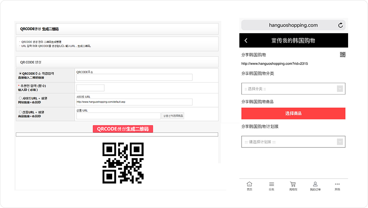This screenshot has height=208, width=368.
Task: Focus the QRCODE주소 input field
Action: point(134,77)
